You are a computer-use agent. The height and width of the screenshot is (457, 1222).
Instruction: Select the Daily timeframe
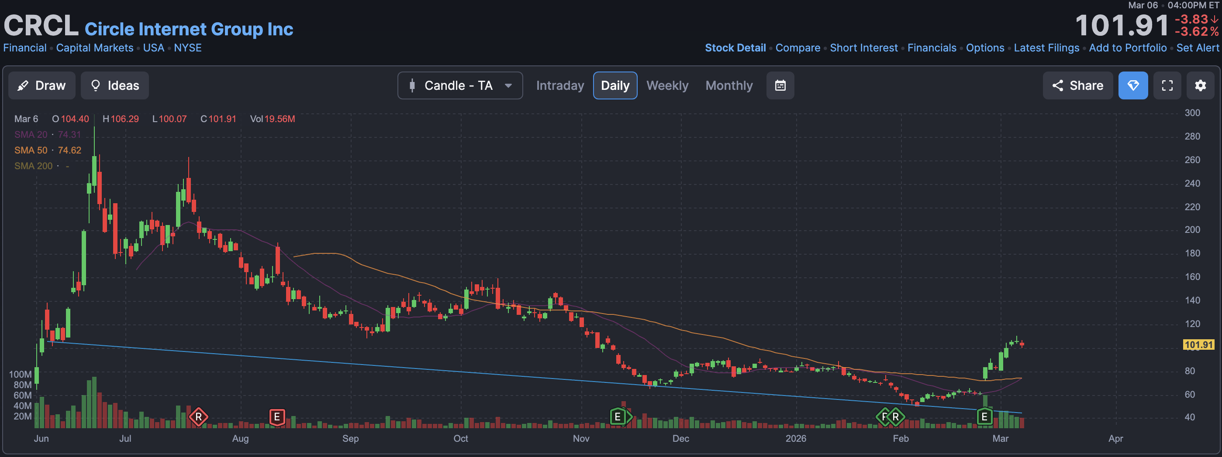(x=615, y=85)
